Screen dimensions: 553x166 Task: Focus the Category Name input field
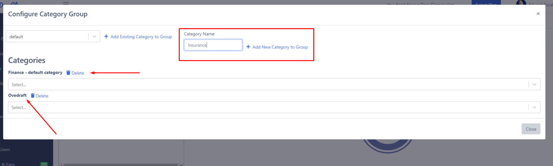(213, 45)
